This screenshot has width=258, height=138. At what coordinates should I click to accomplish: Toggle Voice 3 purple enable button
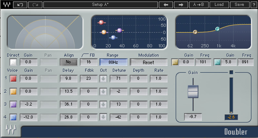point(13,104)
